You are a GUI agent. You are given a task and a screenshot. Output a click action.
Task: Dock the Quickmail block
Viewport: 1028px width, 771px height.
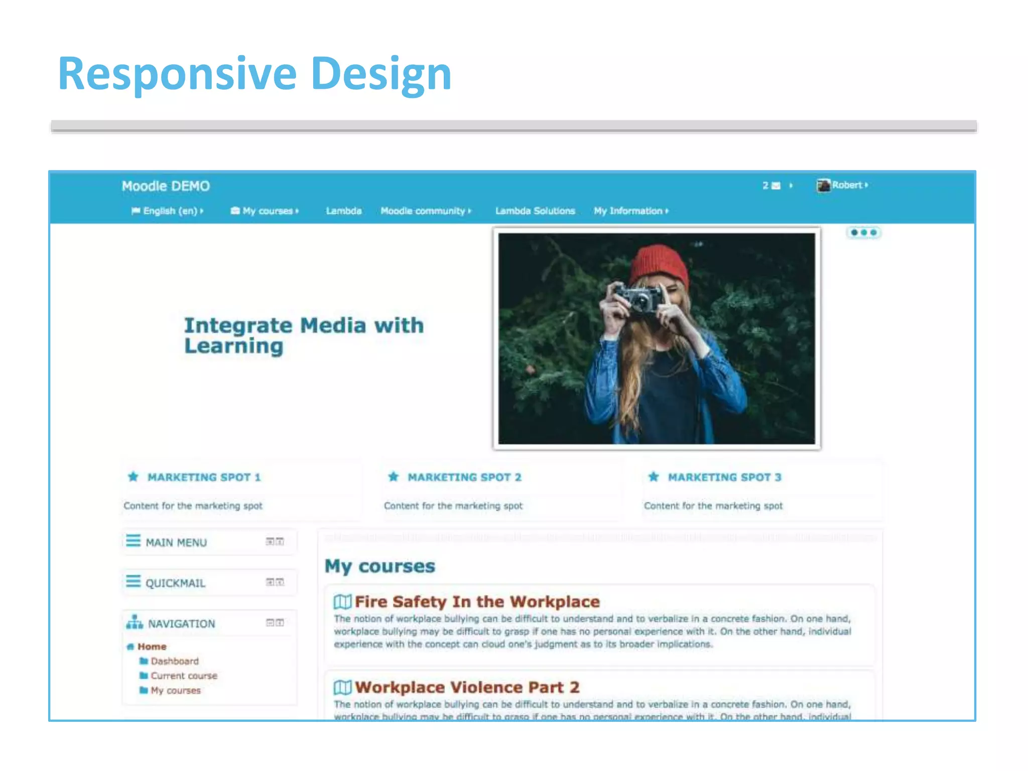[x=280, y=582]
